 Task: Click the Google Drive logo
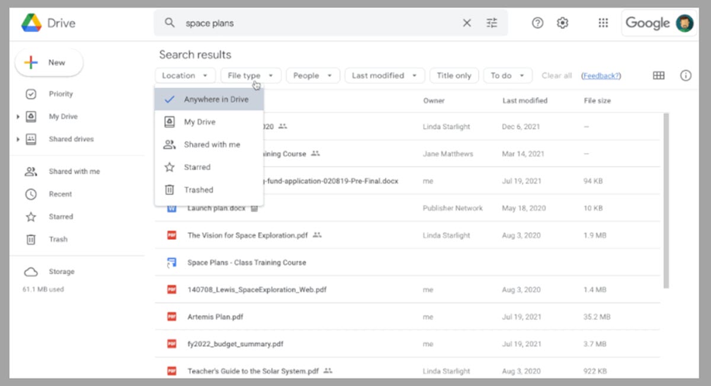click(x=31, y=23)
